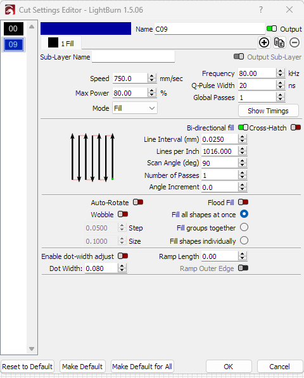Click Show Timings button

pos(269,111)
